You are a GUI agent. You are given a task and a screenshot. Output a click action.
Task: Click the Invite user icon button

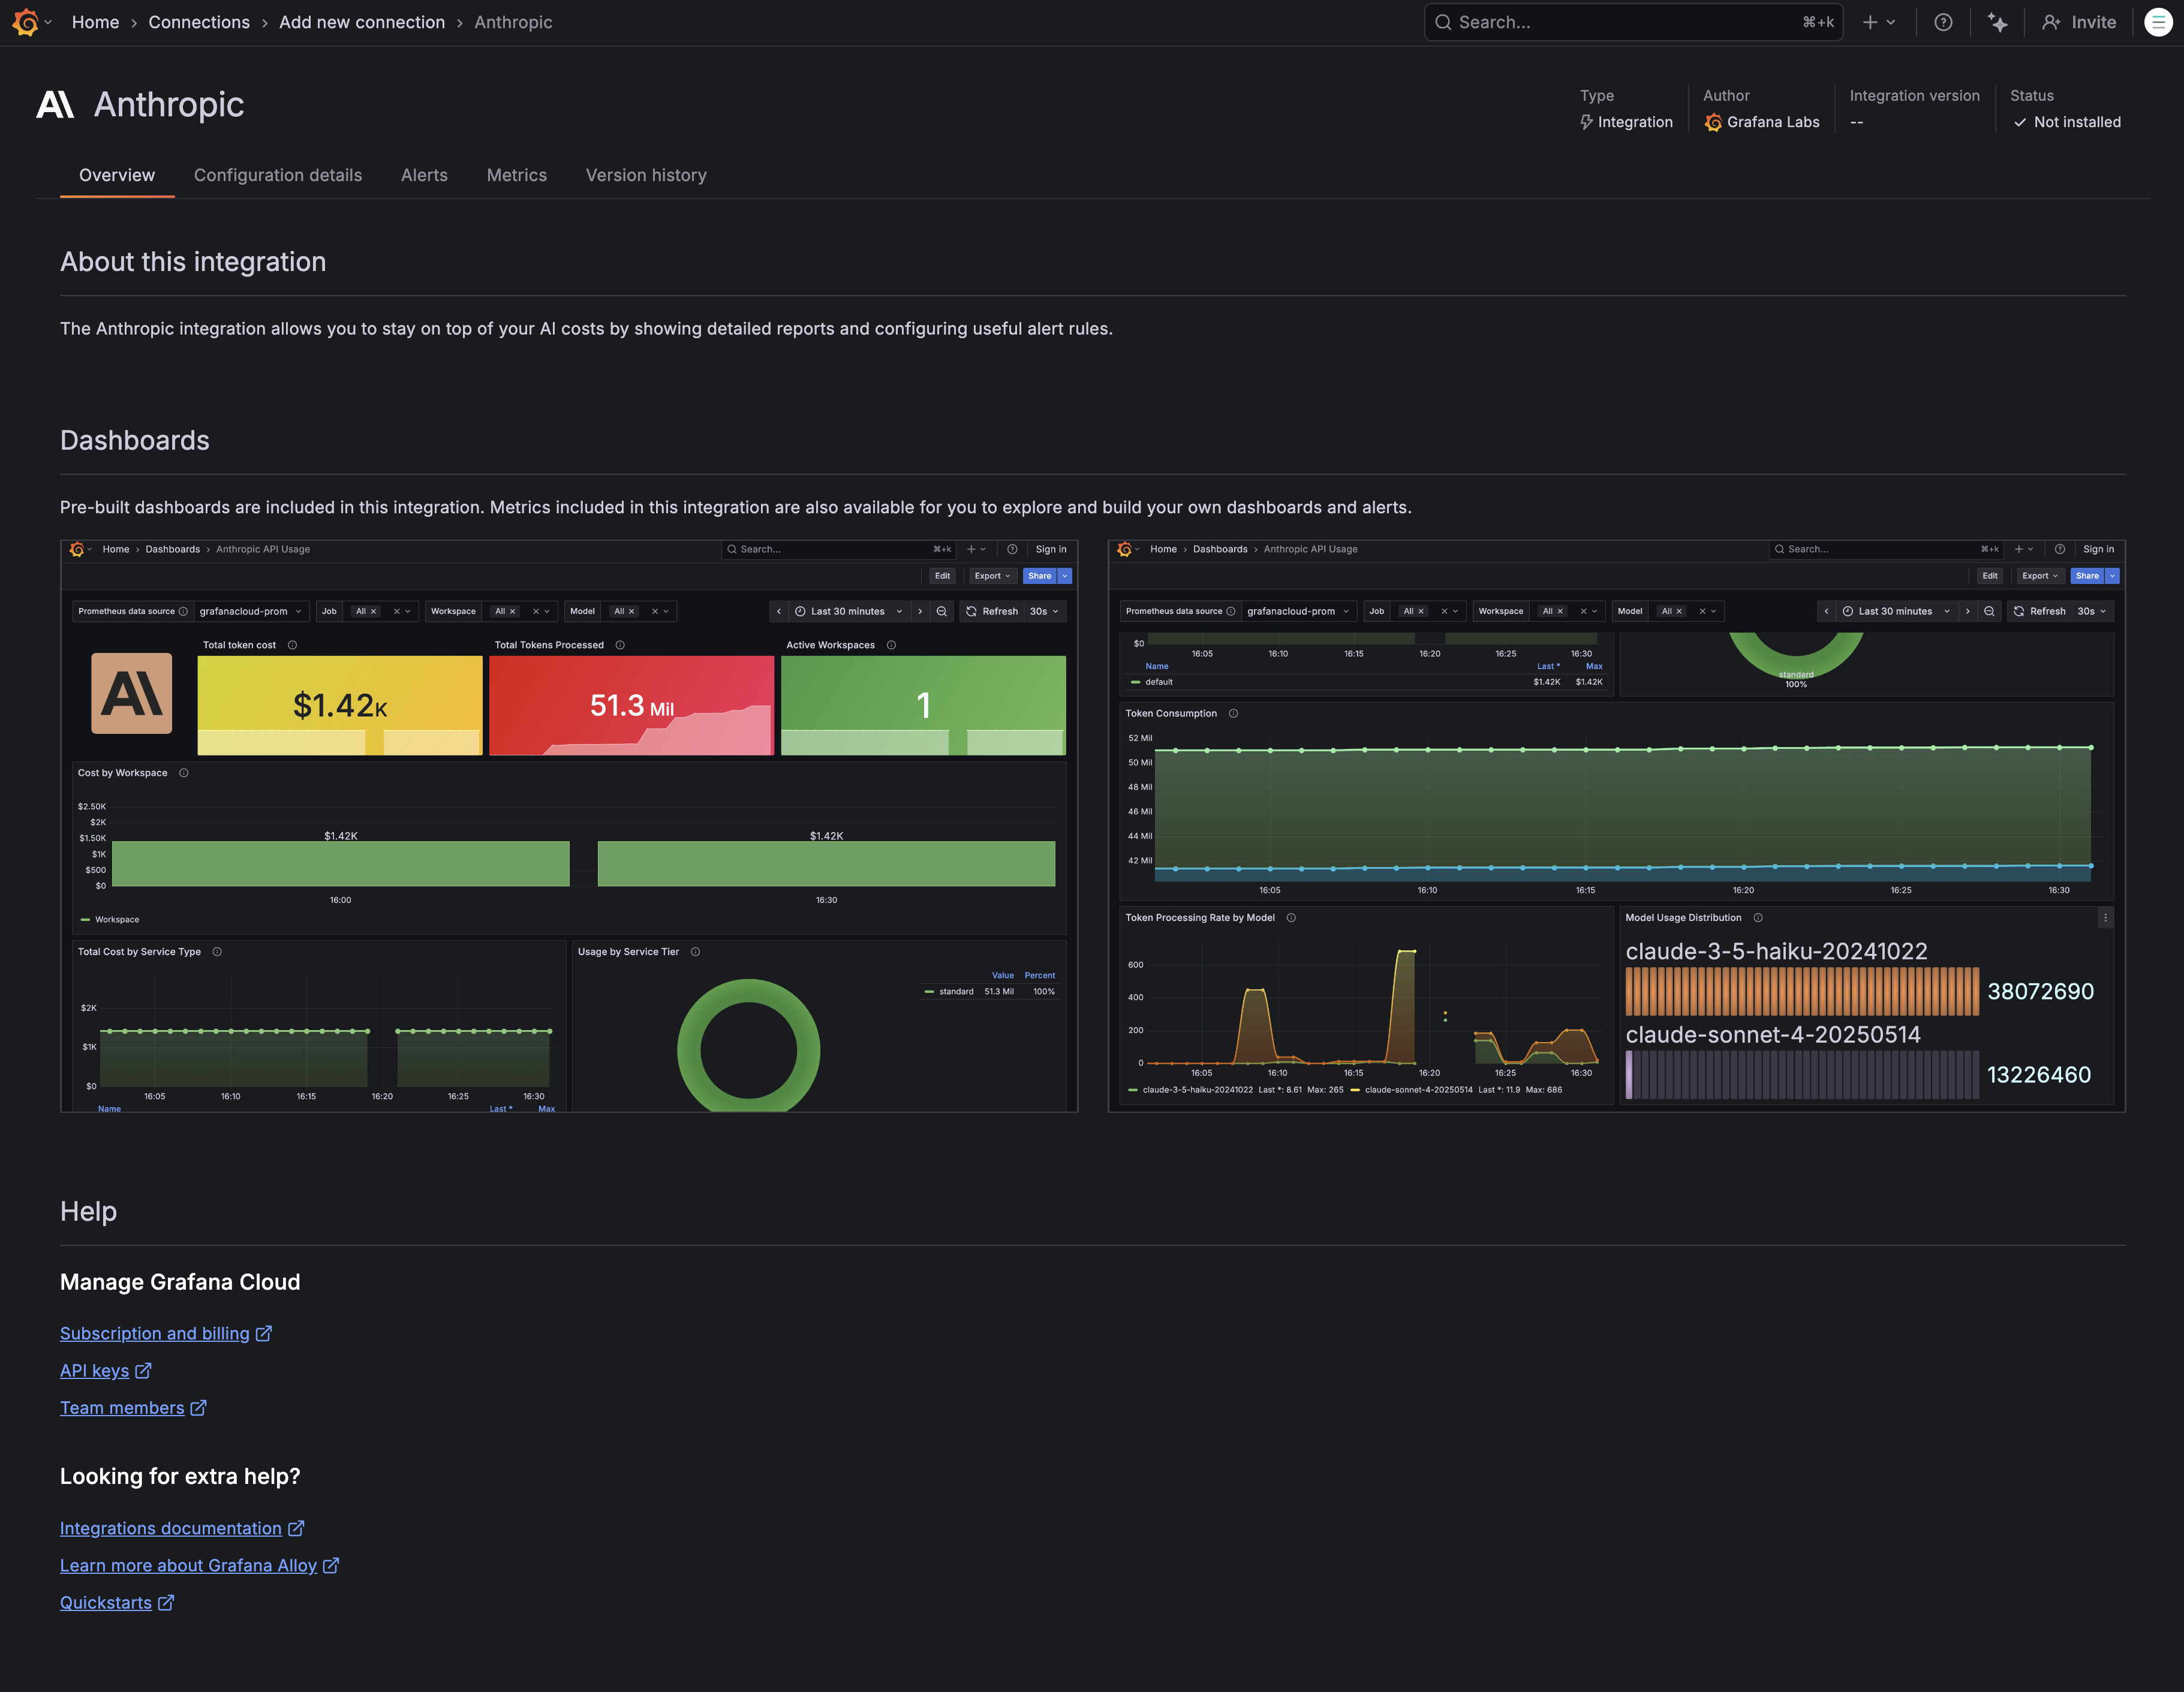[2079, 22]
